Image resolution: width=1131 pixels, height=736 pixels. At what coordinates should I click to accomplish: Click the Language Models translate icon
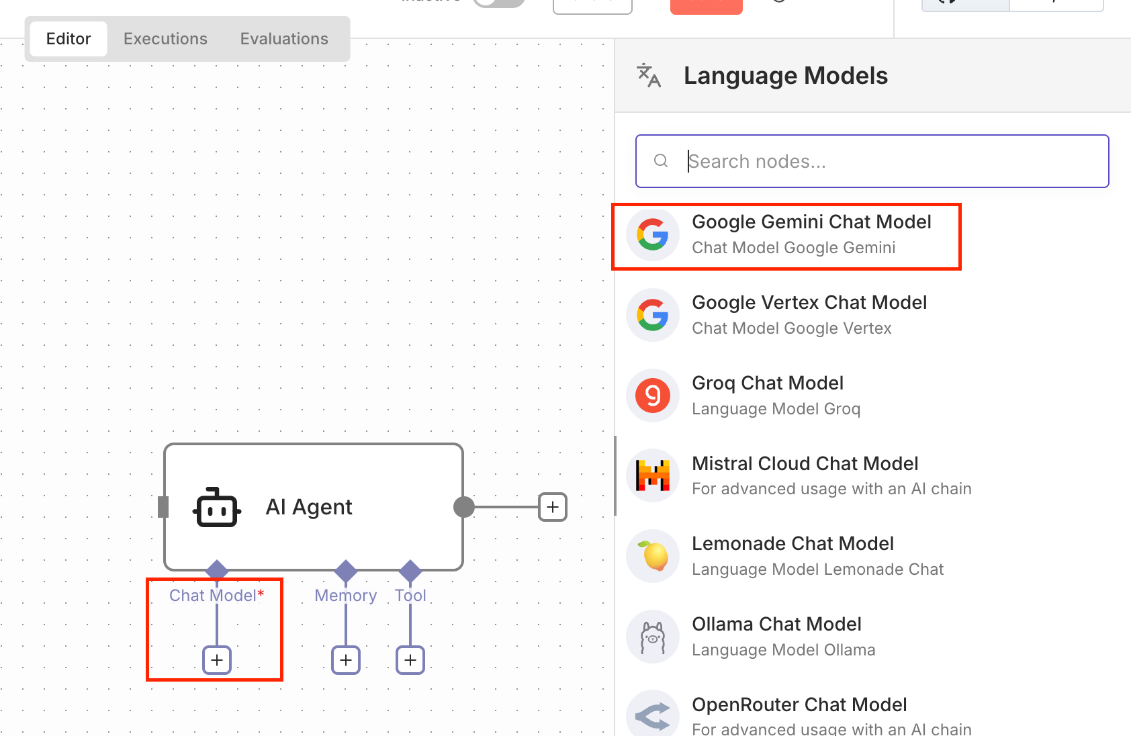pyautogui.click(x=649, y=76)
